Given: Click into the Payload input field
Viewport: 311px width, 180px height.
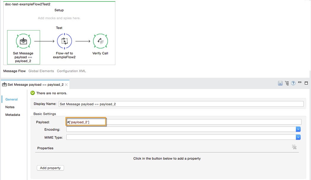Looking at the screenshot, I should [x=184, y=122].
